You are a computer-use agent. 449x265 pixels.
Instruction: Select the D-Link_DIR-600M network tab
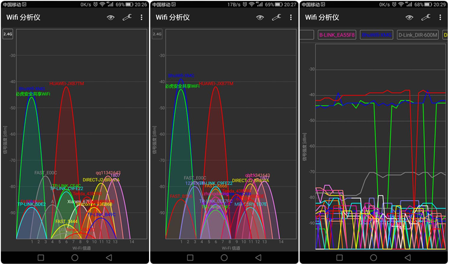tap(417, 35)
